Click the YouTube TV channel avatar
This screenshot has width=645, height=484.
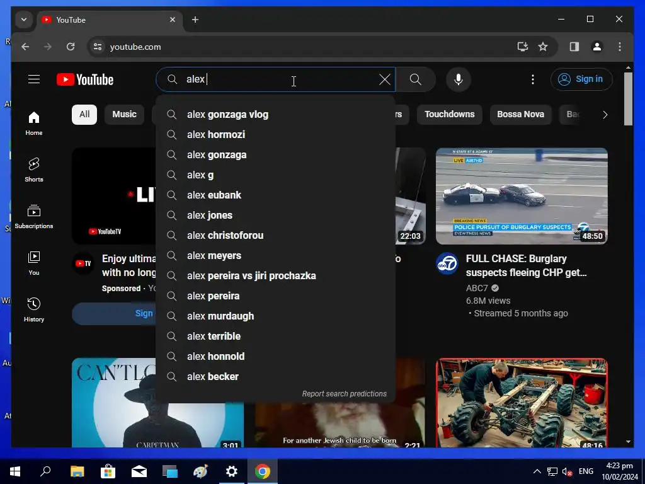point(83,263)
